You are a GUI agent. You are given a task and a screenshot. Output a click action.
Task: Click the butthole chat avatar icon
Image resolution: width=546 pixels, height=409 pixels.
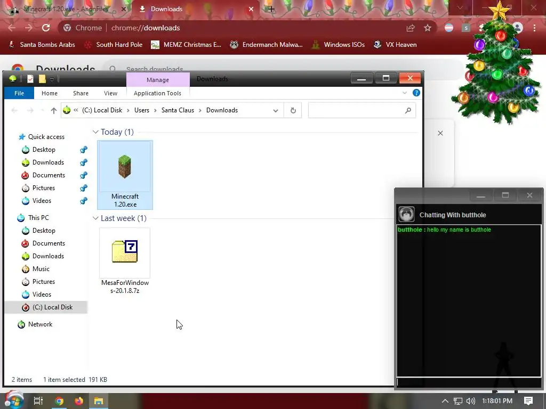406,214
